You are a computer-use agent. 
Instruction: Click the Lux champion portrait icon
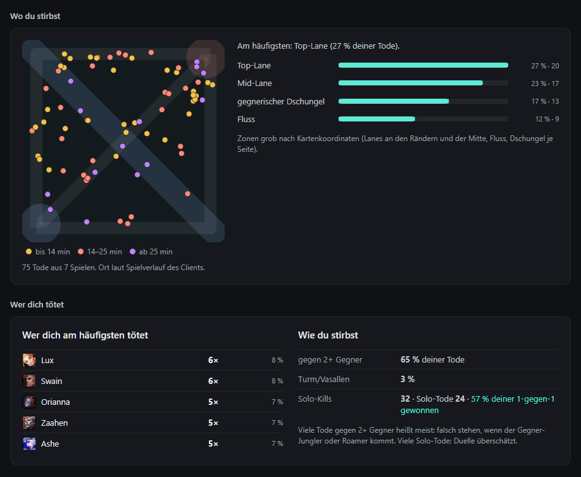[x=29, y=360]
